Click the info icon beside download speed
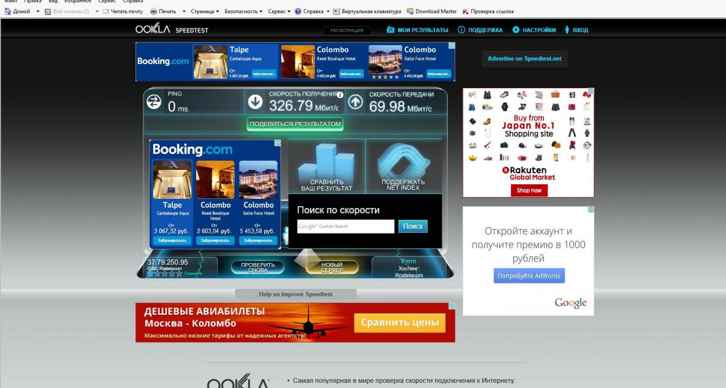 click(x=340, y=95)
